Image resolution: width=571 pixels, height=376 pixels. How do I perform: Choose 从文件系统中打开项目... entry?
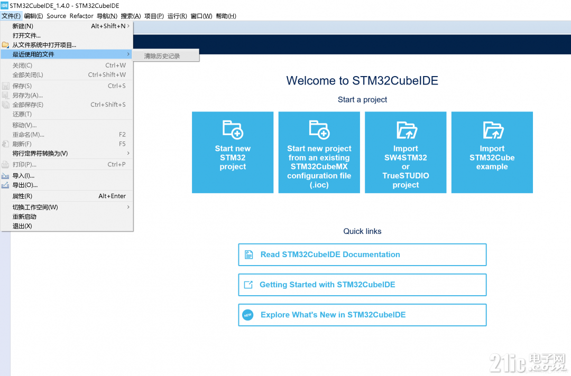click(67, 45)
